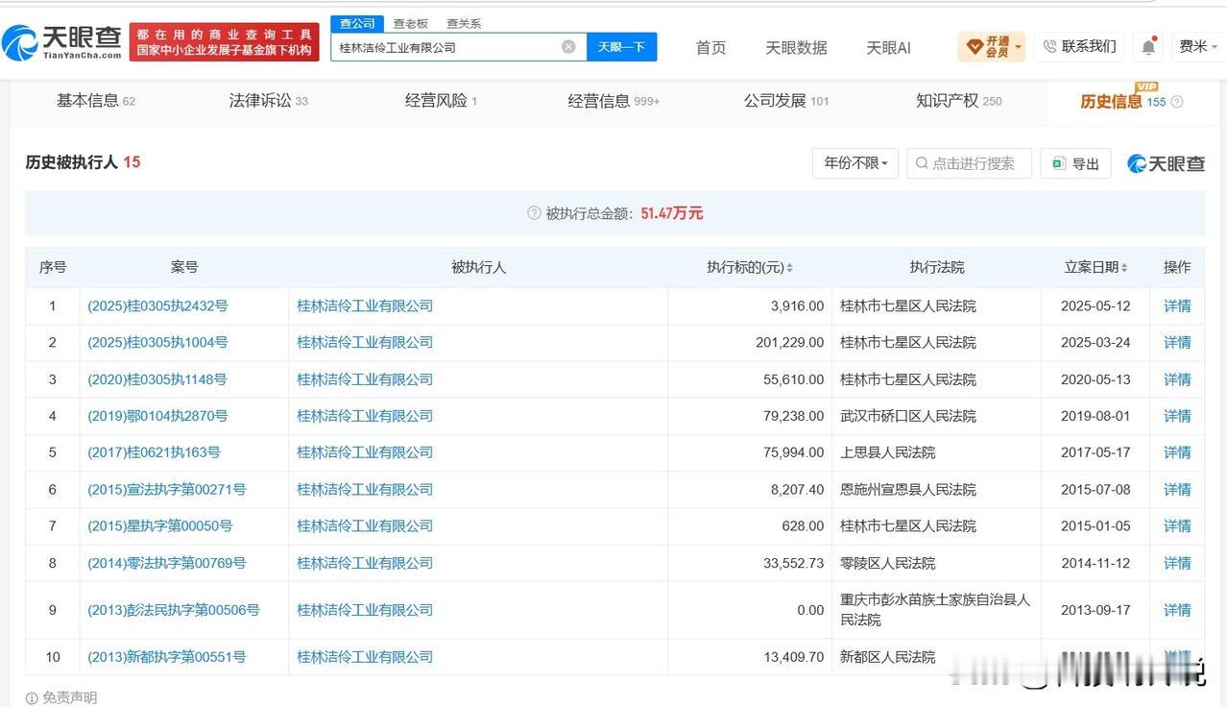The image size is (1227, 707).
Task: Click the court name 恩施州宣恩县人民法院
Action: (x=908, y=489)
